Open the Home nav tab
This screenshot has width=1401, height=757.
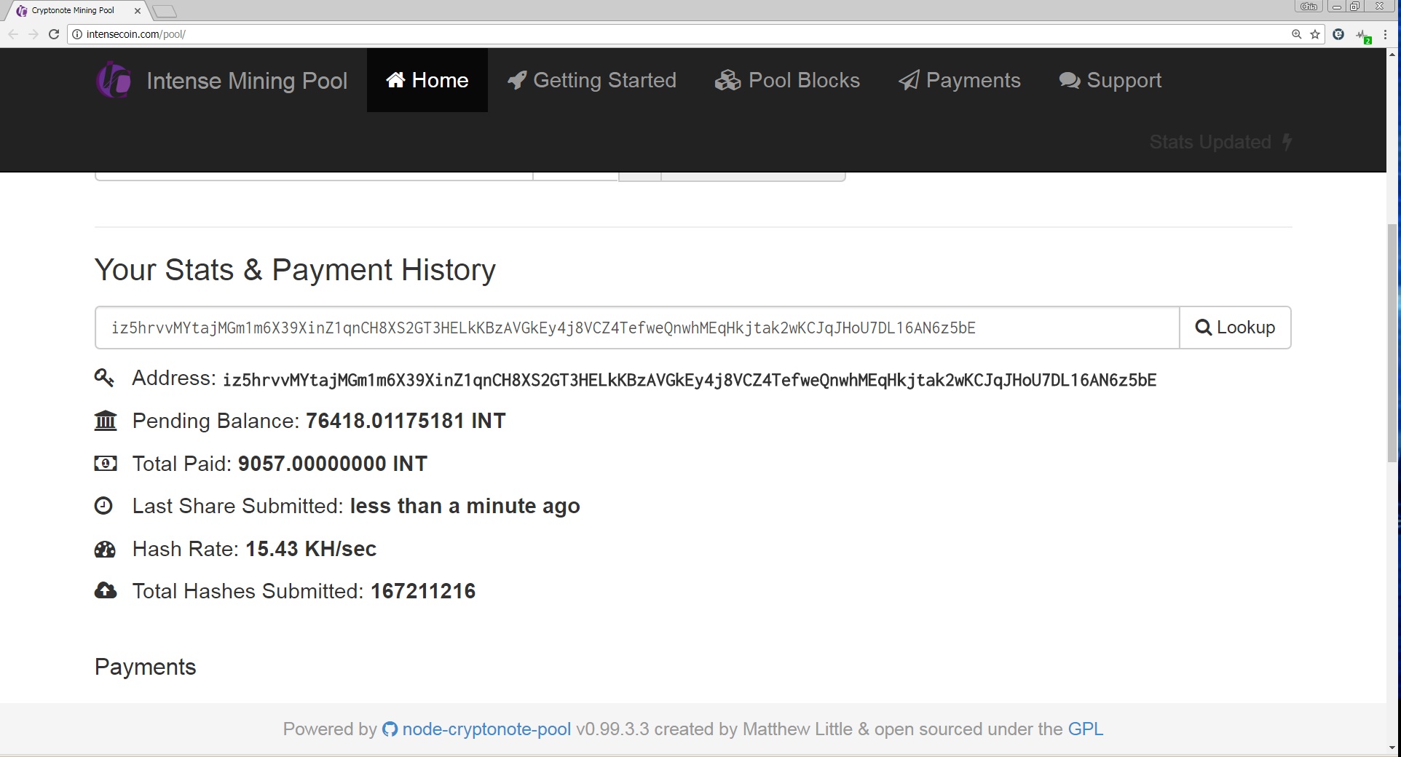pyautogui.click(x=427, y=80)
